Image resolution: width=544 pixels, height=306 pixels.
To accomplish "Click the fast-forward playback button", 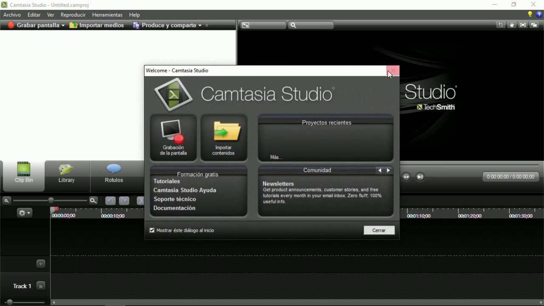I will pos(406,177).
